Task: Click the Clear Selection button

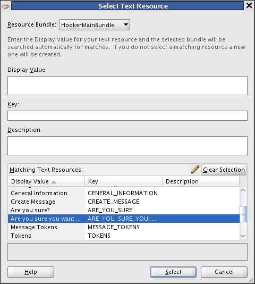Action: tap(224, 170)
